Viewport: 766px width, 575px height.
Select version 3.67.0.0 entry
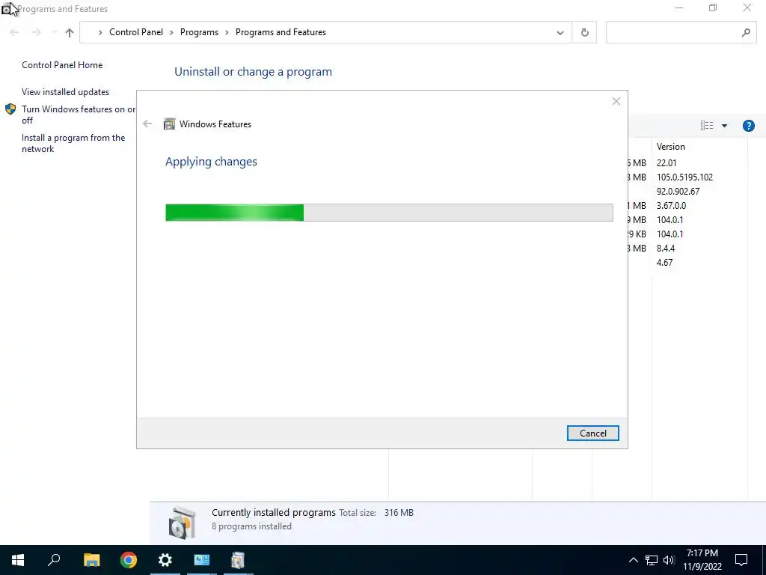pyautogui.click(x=671, y=205)
